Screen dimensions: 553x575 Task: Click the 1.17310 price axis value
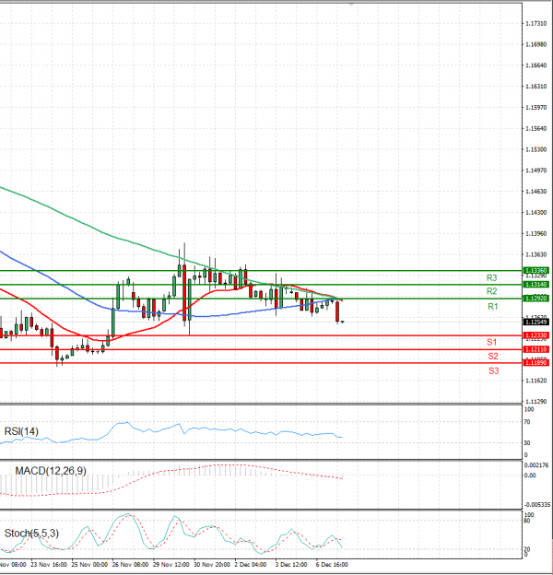click(x=536, y=23)
